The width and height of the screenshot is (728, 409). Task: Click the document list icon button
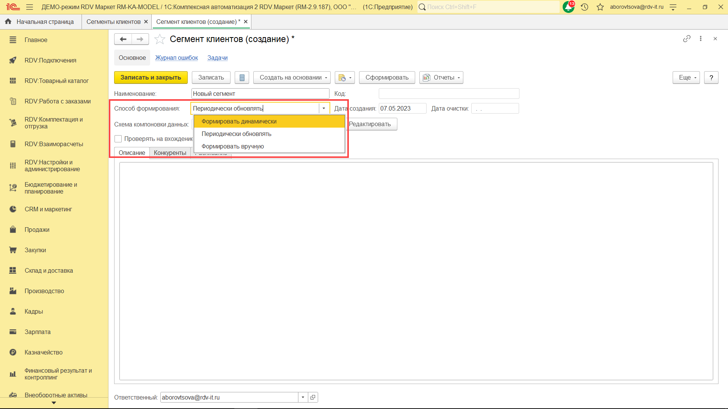tap(242, 77)
